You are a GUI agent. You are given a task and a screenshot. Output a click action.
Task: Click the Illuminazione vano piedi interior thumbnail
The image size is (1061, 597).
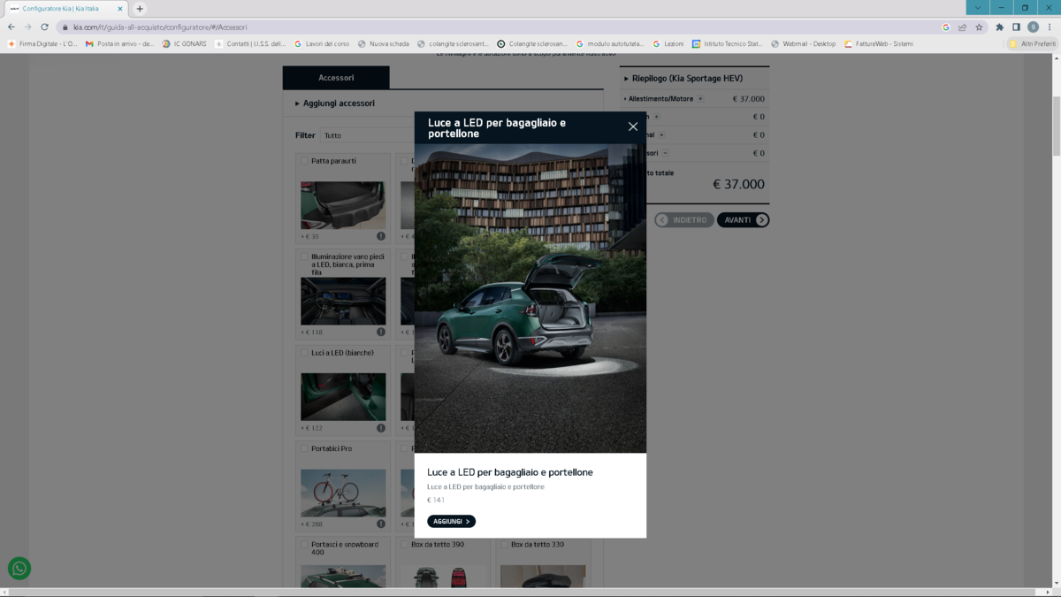pos(343,302)
